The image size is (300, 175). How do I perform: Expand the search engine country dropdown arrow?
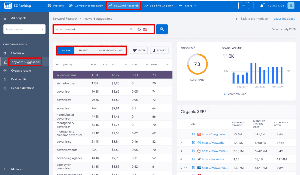(x=150, y=29)
